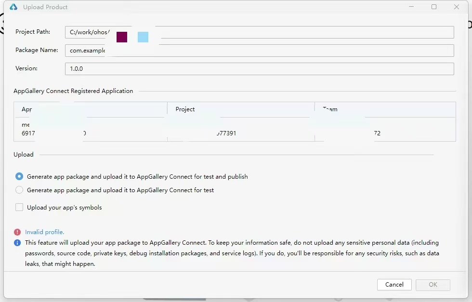Enable 'Upload your app's symbols' checkbox
472x302 pixels.
tap(19, 207)
